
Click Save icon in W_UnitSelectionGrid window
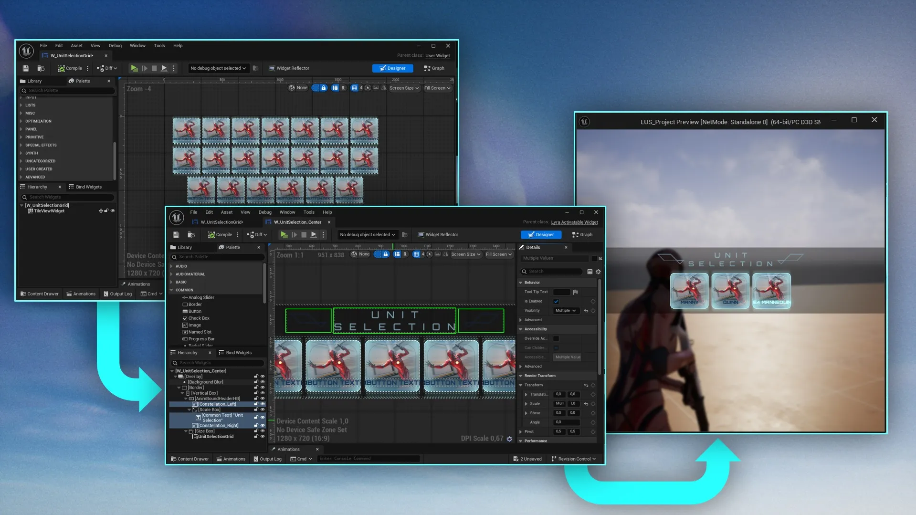(26, 68)
